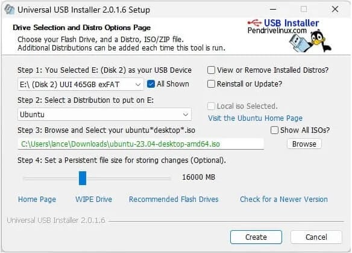The image size is (352, 253).
Task: Enable View or Remove Installed Distros
Action: (211, 70)
